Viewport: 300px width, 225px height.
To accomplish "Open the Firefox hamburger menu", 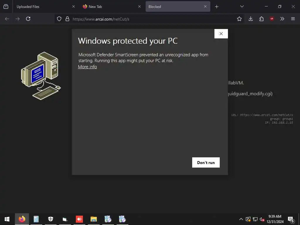I will (x=293, y=19).
